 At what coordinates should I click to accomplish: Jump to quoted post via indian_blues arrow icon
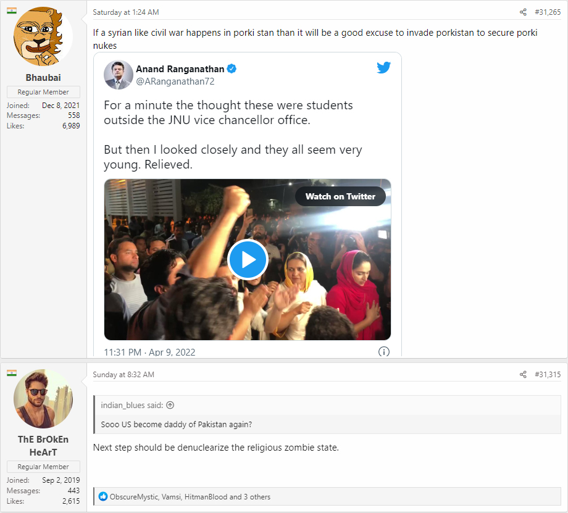click(170, 405)
